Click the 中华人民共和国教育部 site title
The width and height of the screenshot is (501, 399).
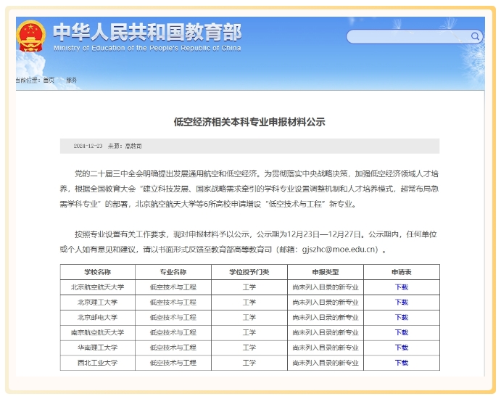click(x=147, y=33)
